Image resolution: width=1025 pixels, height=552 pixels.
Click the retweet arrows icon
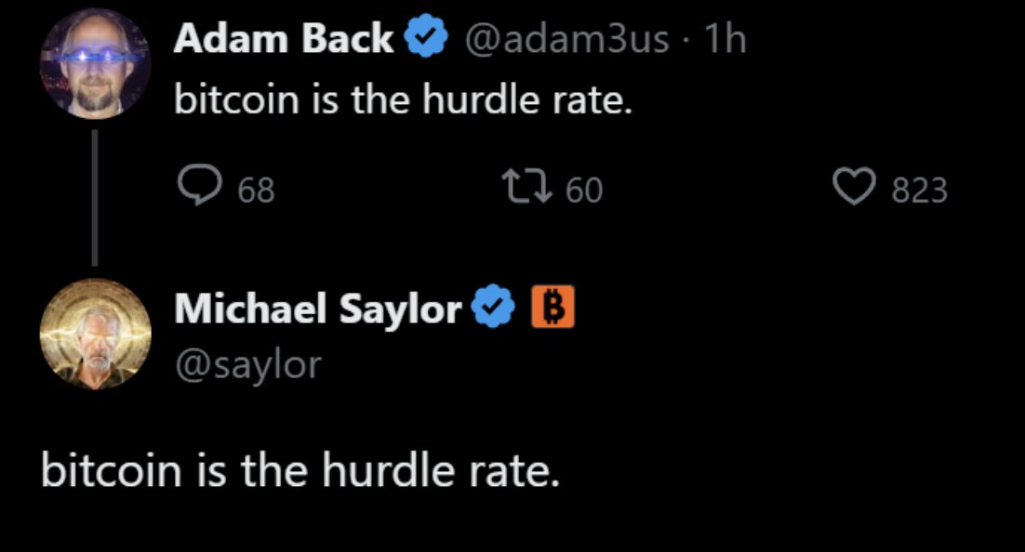tap(526, 186)
